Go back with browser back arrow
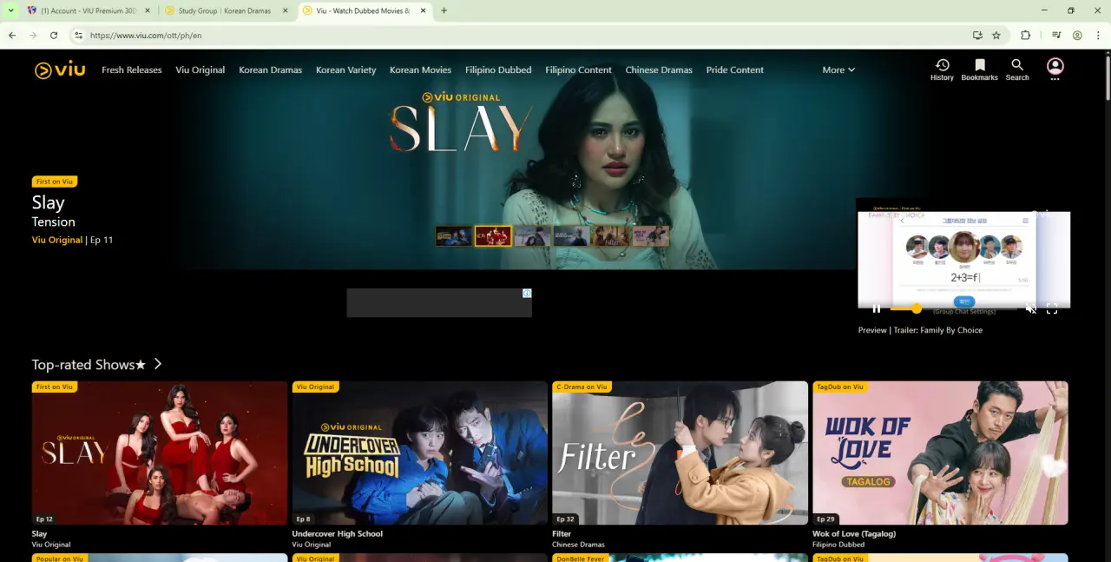The width and height of the screenshot is (1111, 562). (12, 36)
